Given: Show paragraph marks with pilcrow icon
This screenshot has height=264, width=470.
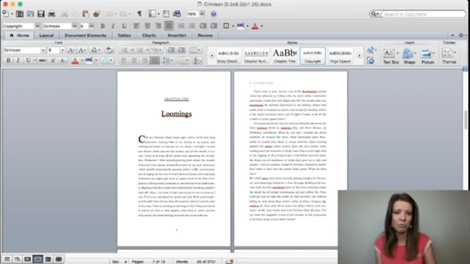Looking at the screenshot, I should coord(139,14).
